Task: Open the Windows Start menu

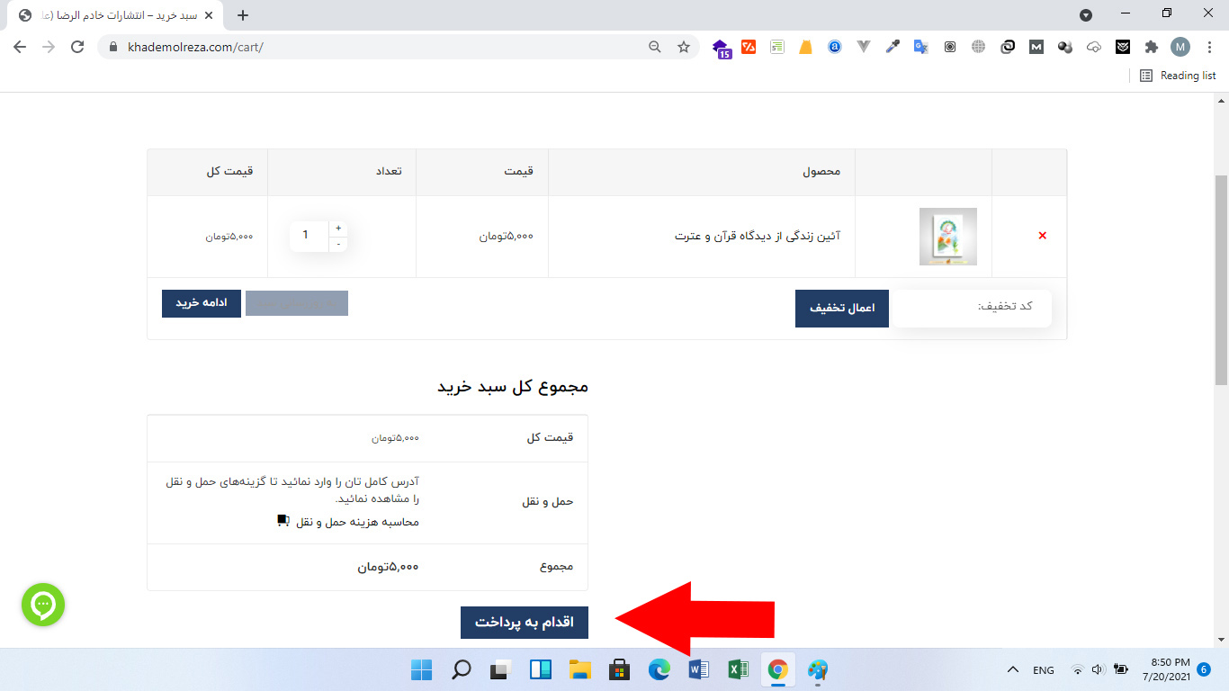Action: tap(421, 669)
